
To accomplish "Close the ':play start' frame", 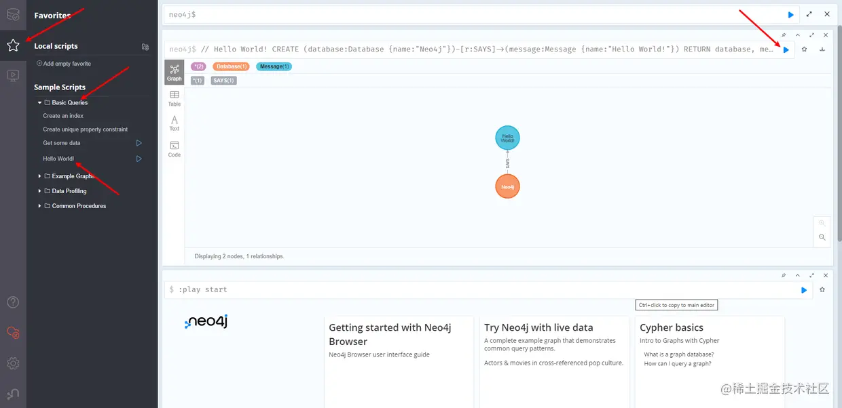I will [x=826, y=275].
